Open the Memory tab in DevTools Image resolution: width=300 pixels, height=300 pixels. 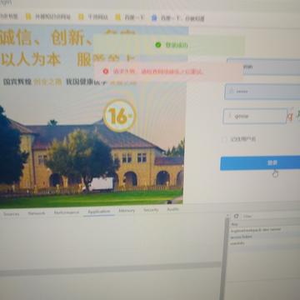click(127, 211)
